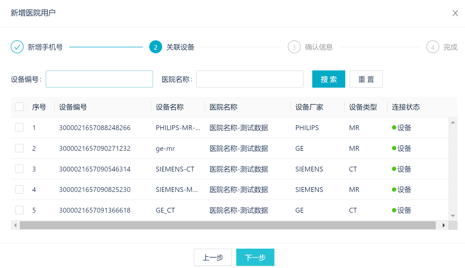This screenshot has width=465, height=268.
Task: Click the green status dot for GE_CT row
Action: 394,210
